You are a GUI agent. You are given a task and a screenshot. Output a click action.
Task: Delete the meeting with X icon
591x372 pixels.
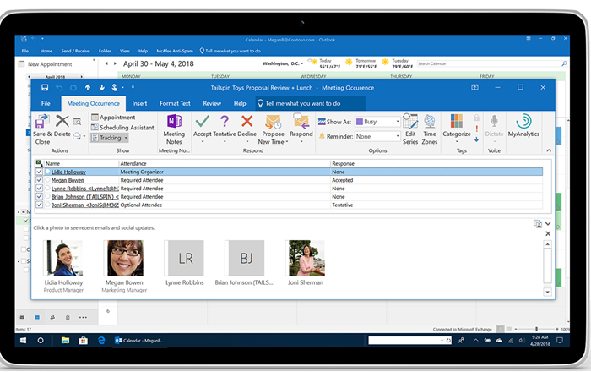pyautogui.click(x=62, y=121)
